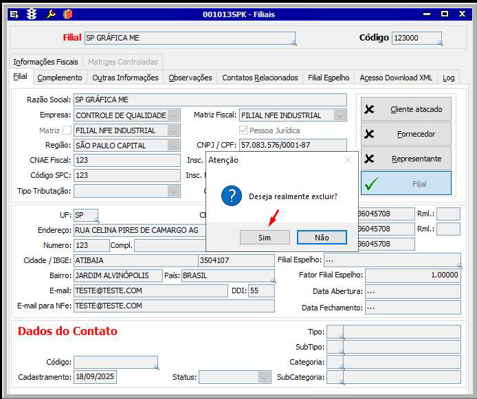Open the form menu icon at top-left

14,14
